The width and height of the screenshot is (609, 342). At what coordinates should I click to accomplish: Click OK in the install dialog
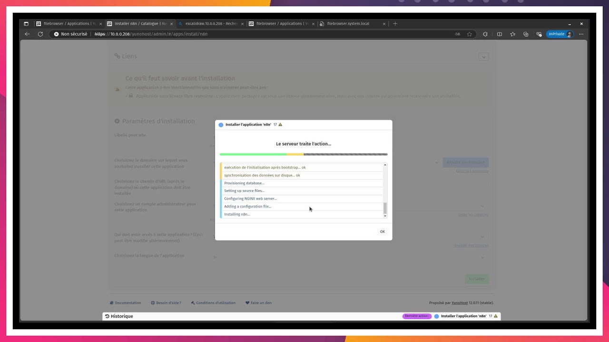click(x=383, y=232)
